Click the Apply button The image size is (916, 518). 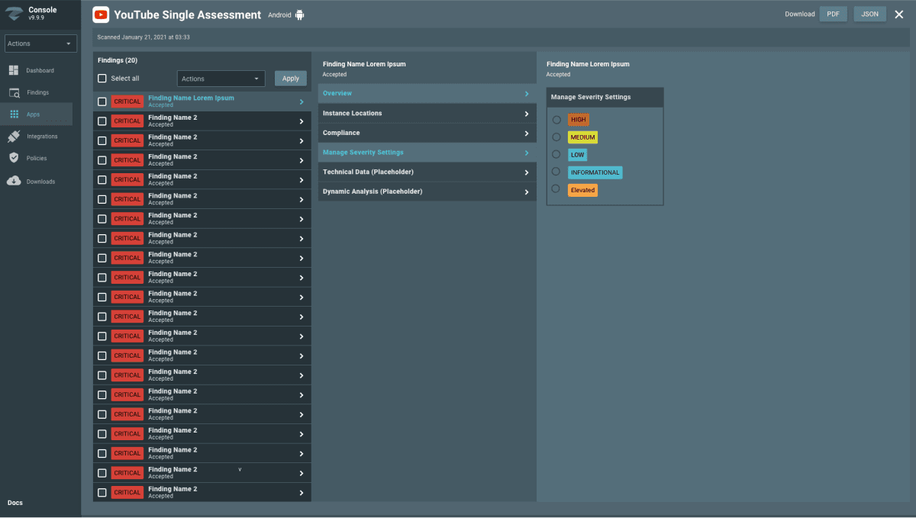click(x=290, y=78)
